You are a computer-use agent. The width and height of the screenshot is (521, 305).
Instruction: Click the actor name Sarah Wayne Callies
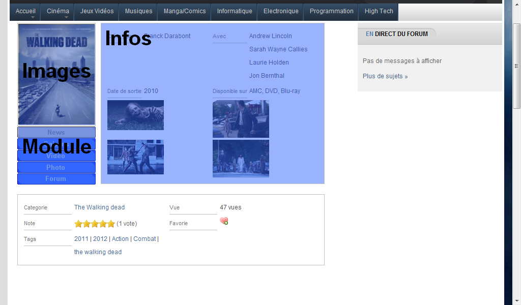(278, 49)
